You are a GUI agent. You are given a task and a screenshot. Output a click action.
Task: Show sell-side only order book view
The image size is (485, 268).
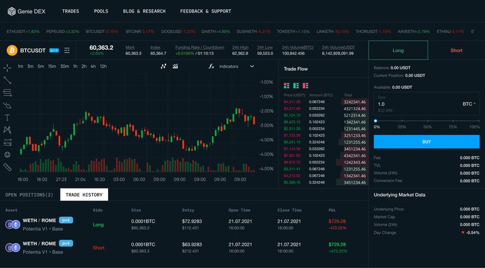tap(305, 86)
